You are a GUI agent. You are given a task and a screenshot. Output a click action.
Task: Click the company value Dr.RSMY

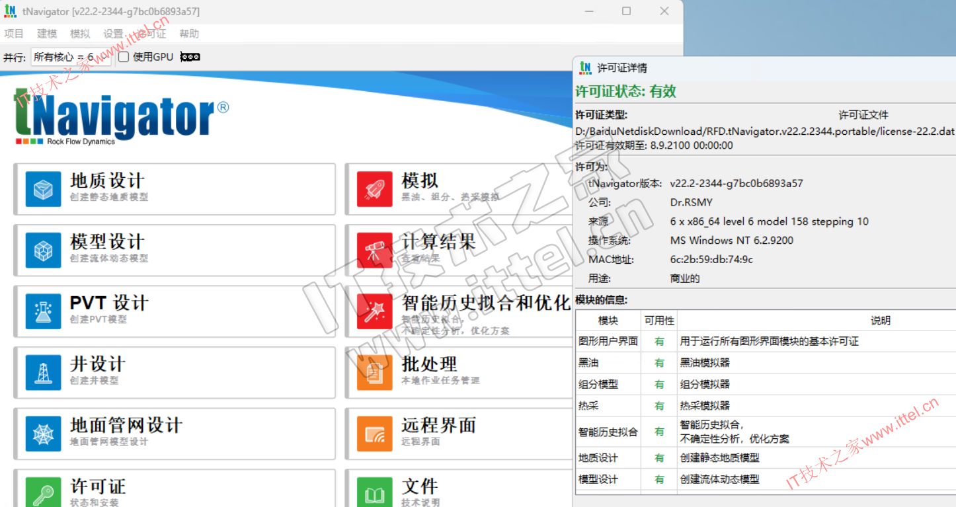[691, 202]
